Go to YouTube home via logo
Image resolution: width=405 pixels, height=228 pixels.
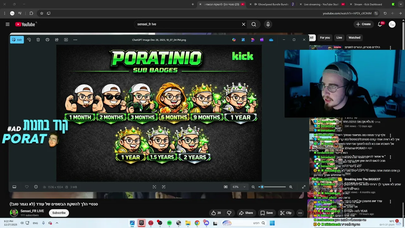26,24
